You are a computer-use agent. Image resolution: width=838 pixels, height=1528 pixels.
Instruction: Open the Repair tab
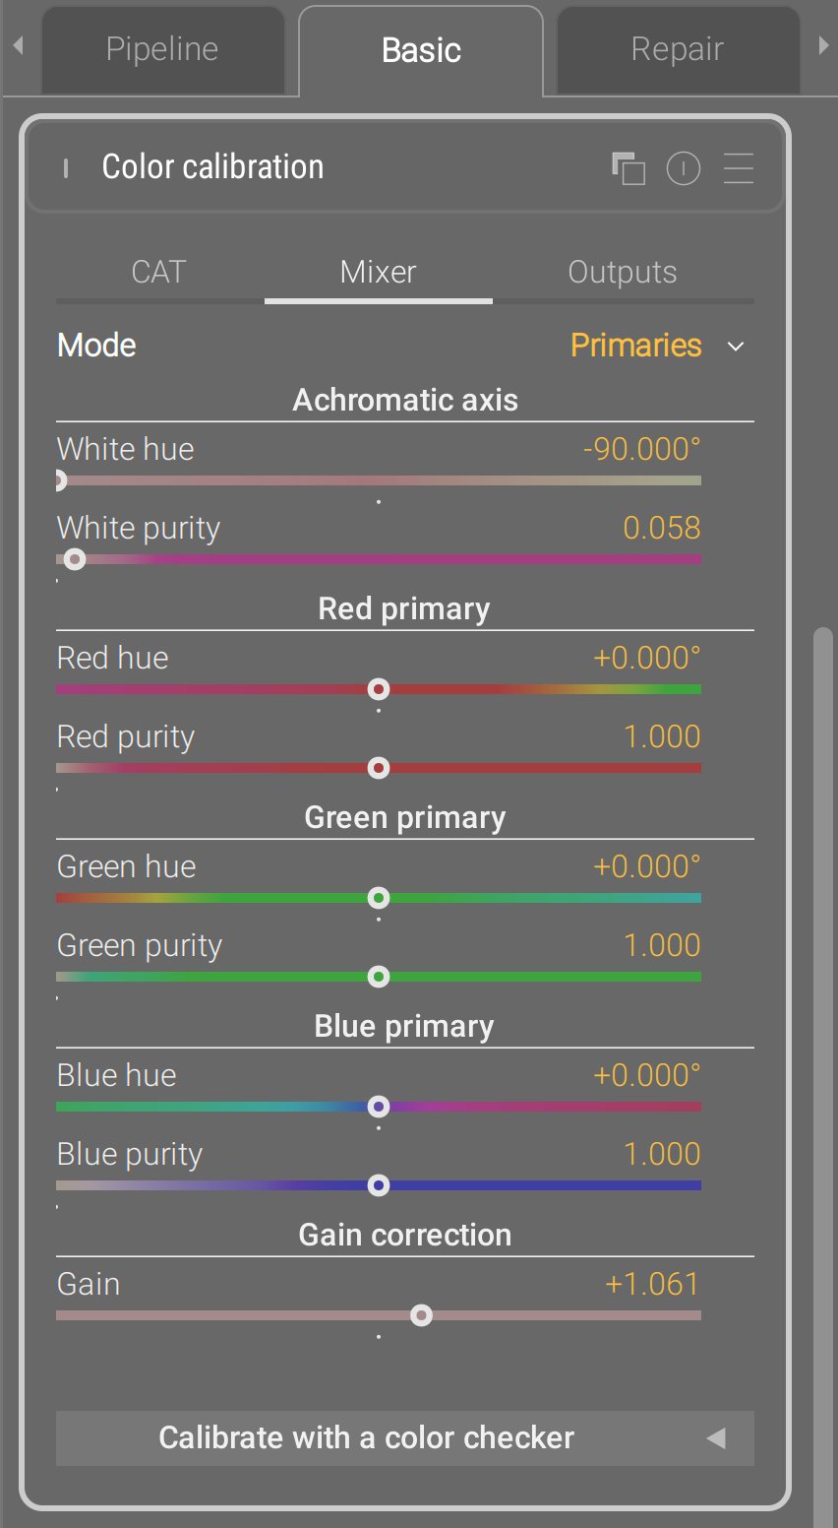click(x=677, y=50)
